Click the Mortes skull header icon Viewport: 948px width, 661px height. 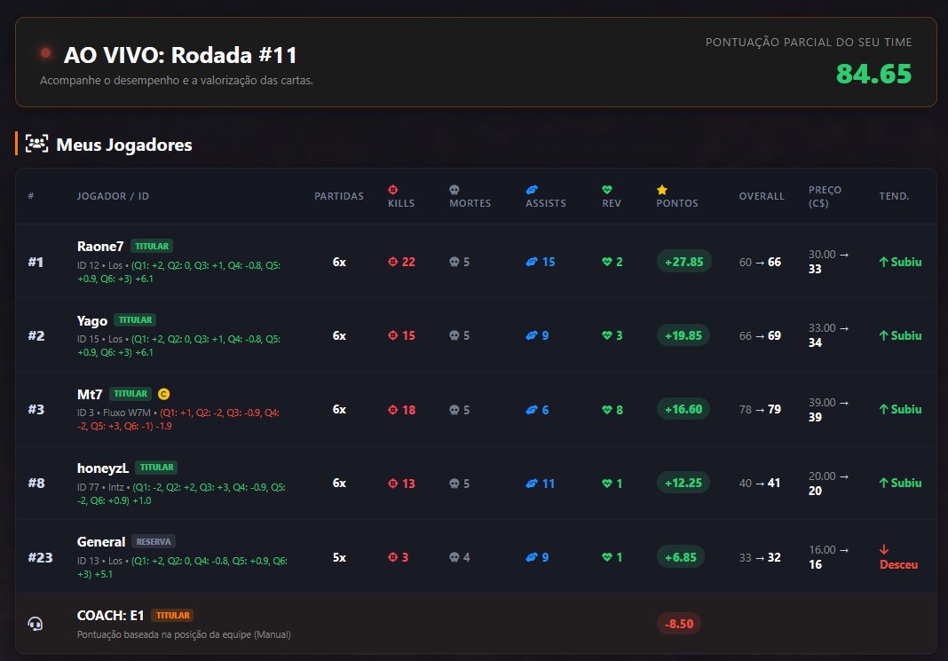pos(454,190)
